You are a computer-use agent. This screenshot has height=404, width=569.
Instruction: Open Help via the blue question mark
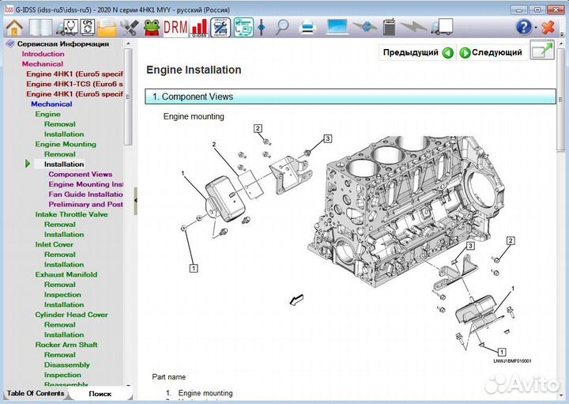[x=524, y=27]
